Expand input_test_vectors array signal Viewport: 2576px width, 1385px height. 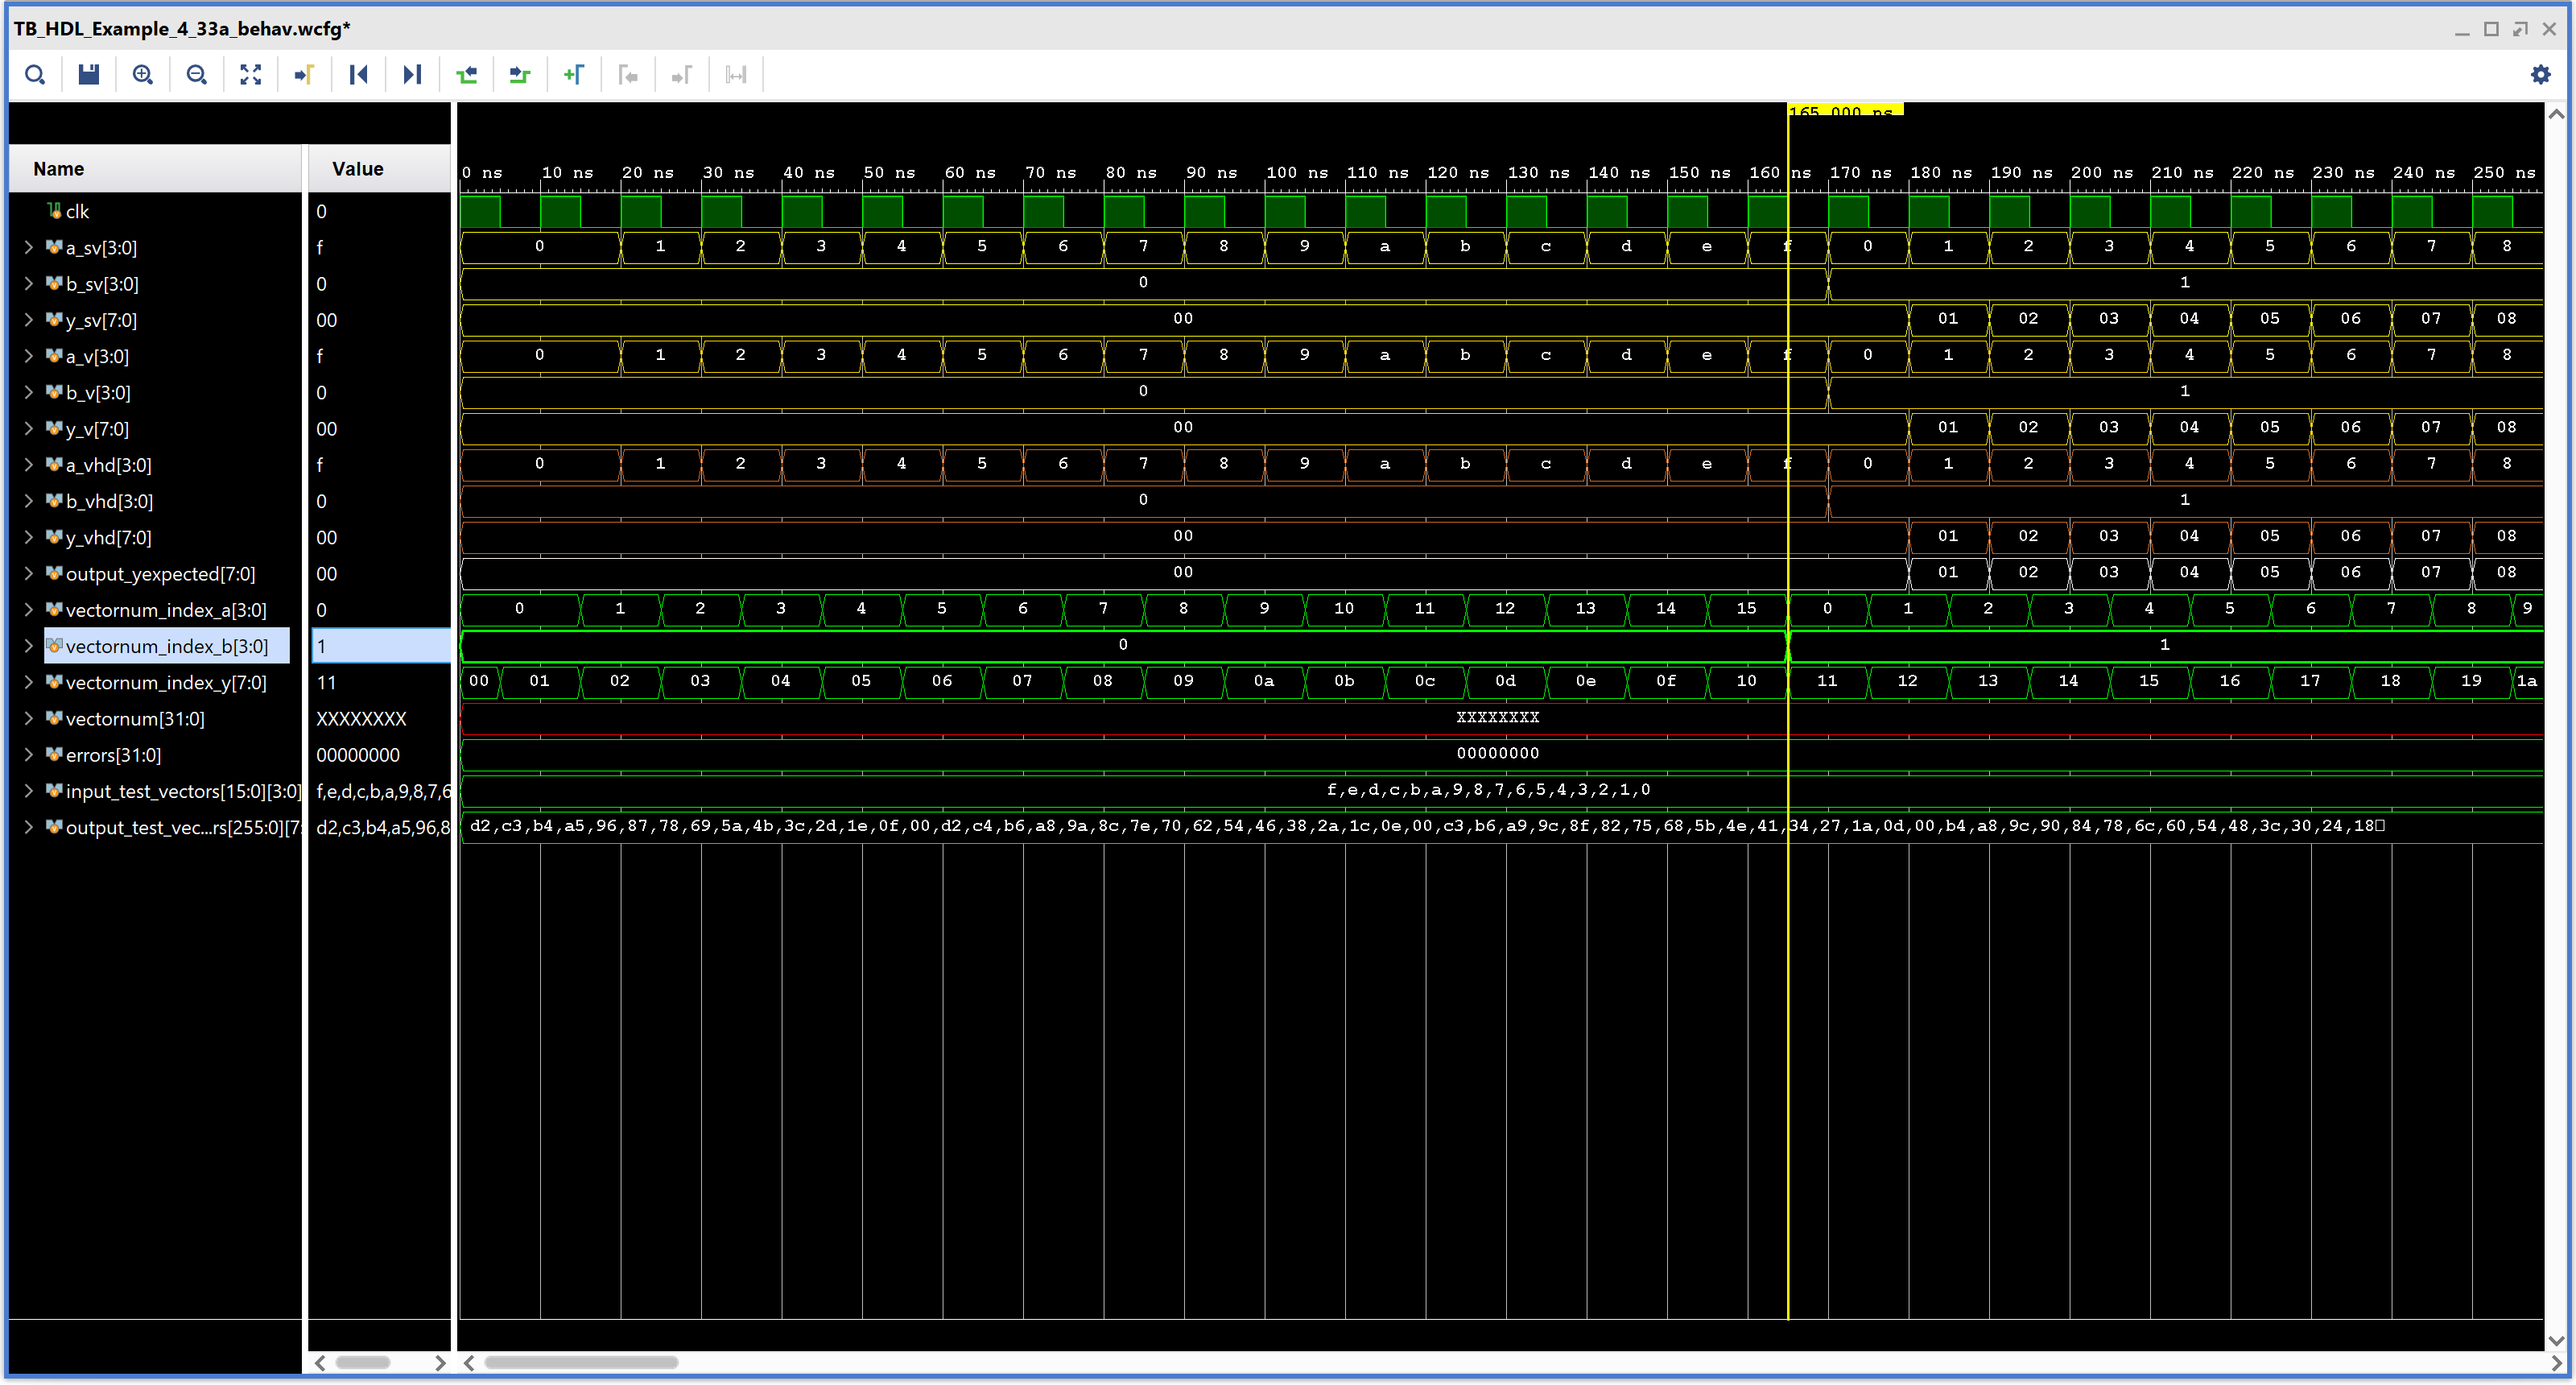(29, 791)
